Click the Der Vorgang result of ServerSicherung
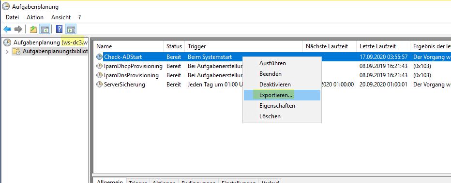The width and height of the screenshot is (451, 183). tap(432, 84)
